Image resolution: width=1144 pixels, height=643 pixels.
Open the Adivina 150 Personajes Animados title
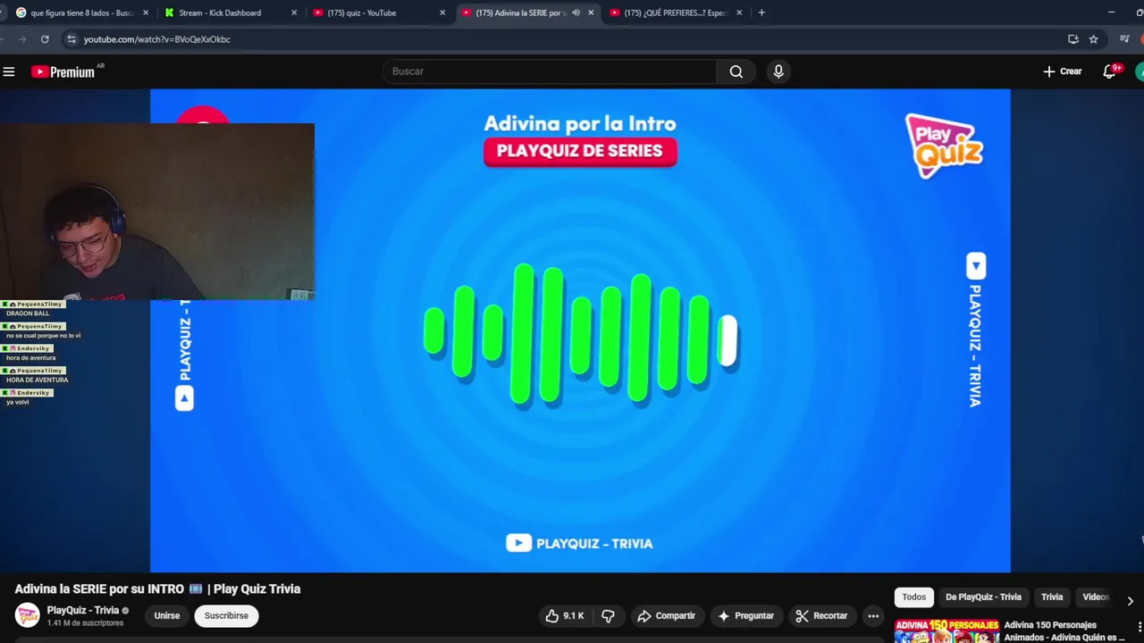(x=1064, y=630)
